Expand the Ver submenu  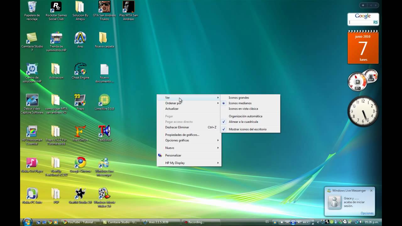coord(189,98)
